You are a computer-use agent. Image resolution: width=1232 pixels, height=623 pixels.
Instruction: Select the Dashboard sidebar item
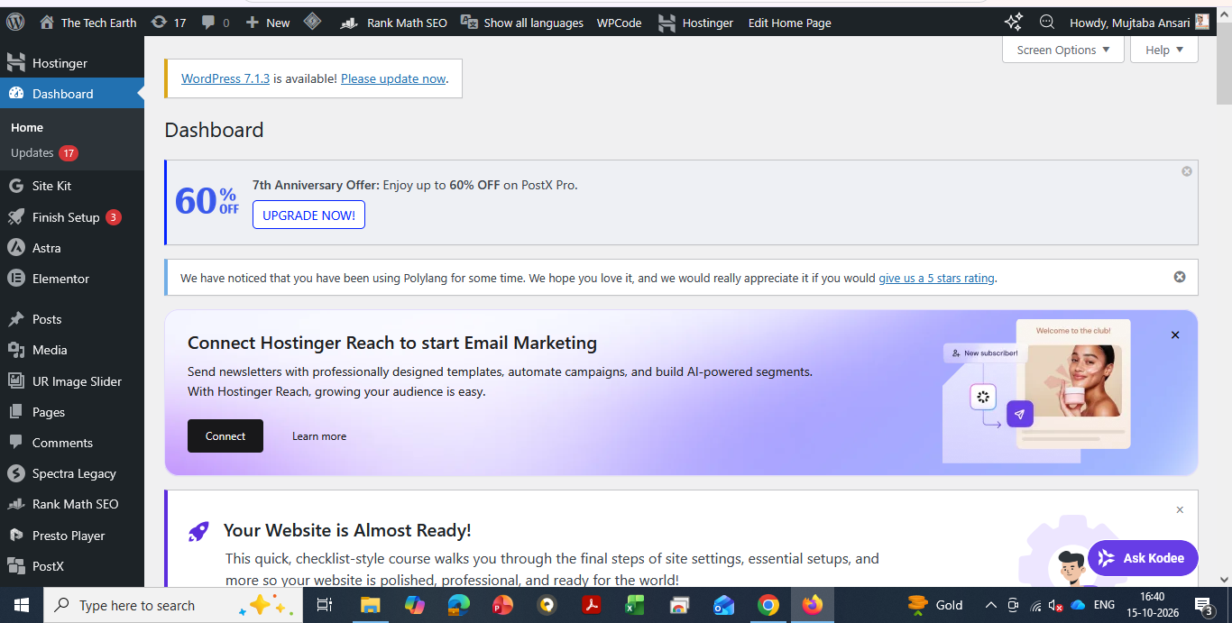72,94
